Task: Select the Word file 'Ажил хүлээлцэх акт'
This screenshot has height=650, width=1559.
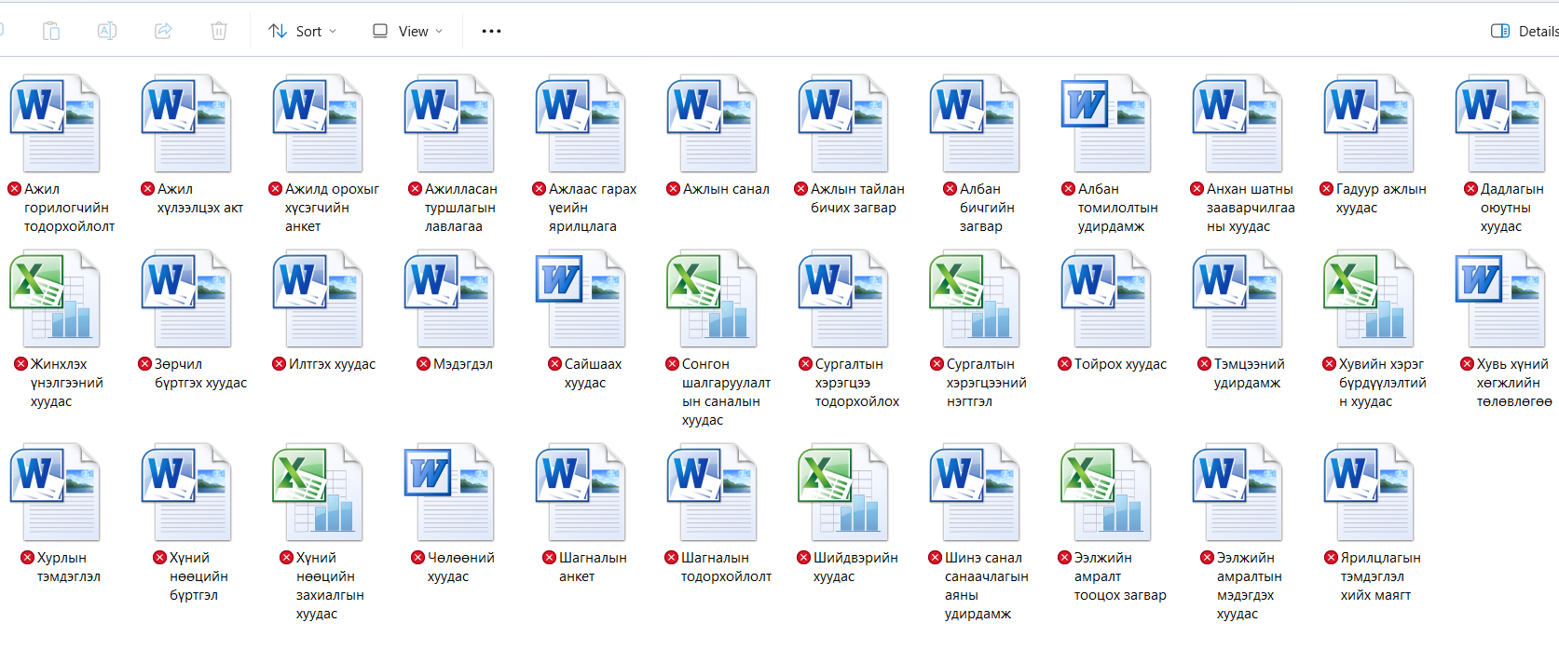Action: [185, 124]
